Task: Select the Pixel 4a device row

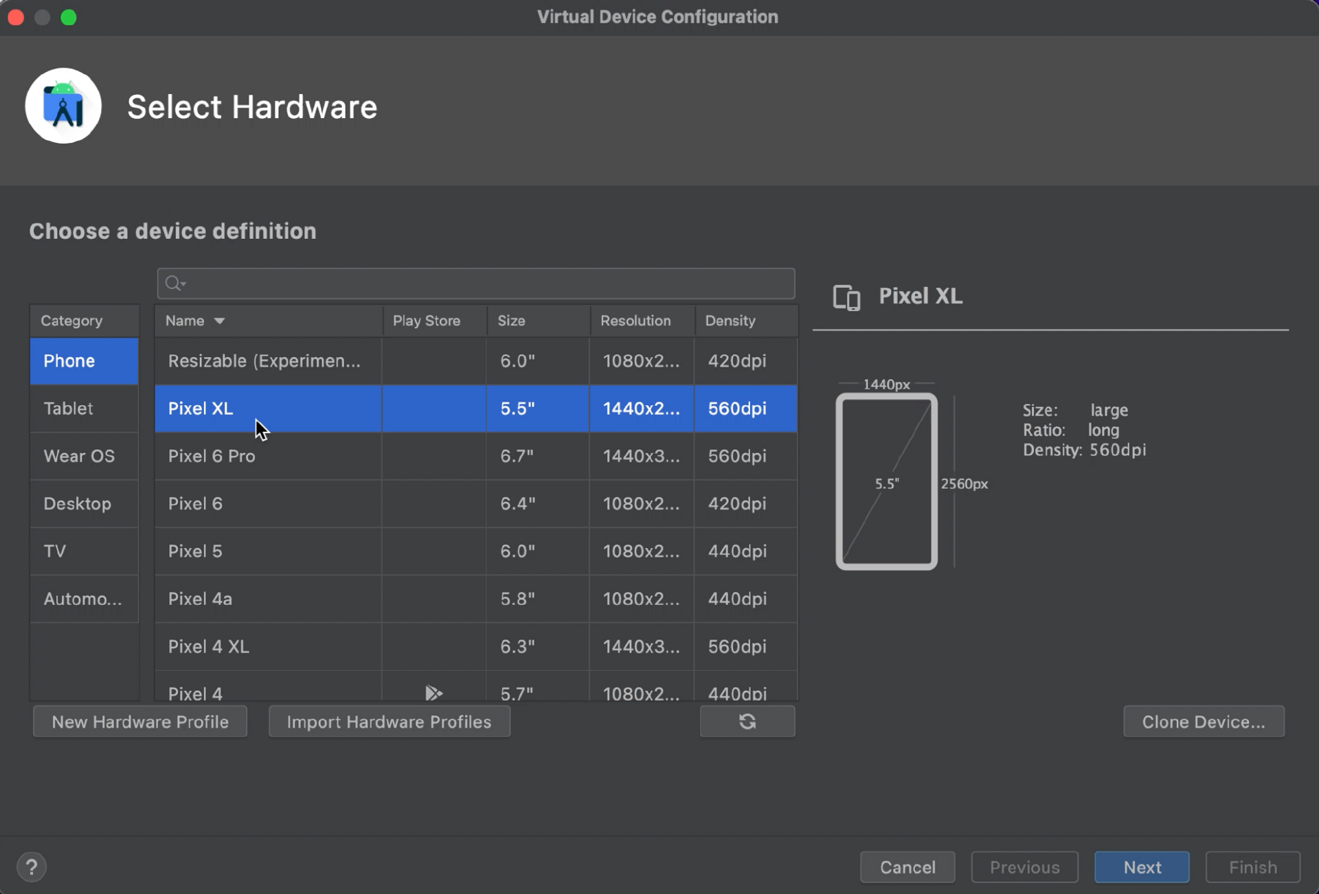Action: (x=476, y=599)
